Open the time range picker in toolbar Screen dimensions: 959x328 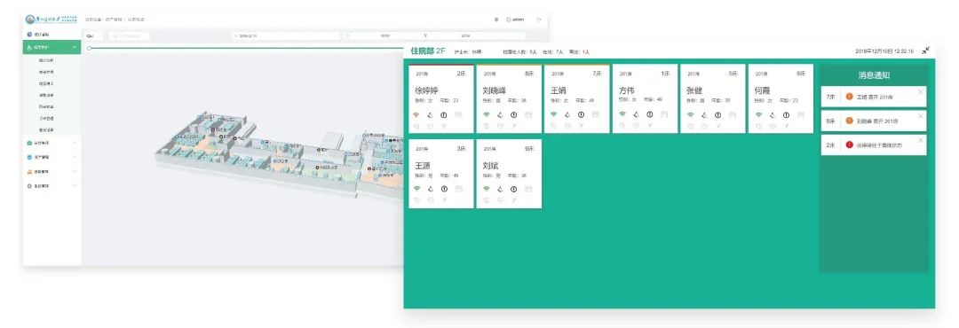[x=433, y=36]
